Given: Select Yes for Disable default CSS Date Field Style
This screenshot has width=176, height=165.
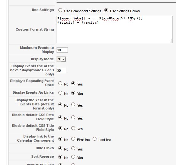Looking at the screenshot, I should click(x=73, y=117).
